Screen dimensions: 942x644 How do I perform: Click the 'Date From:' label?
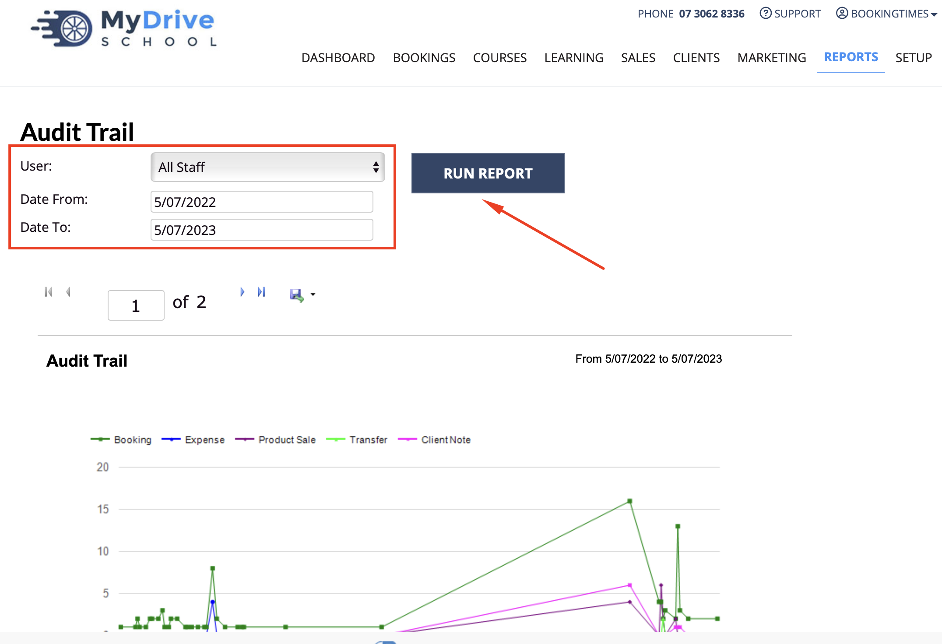point(54,199)
